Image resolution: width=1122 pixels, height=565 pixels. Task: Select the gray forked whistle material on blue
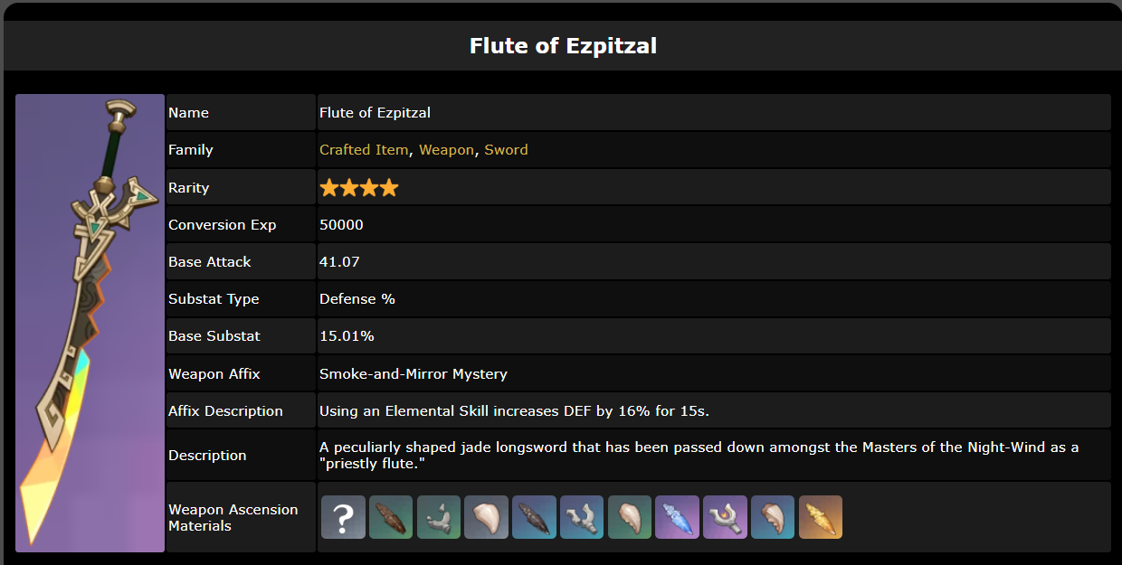(x=582, y=517)
